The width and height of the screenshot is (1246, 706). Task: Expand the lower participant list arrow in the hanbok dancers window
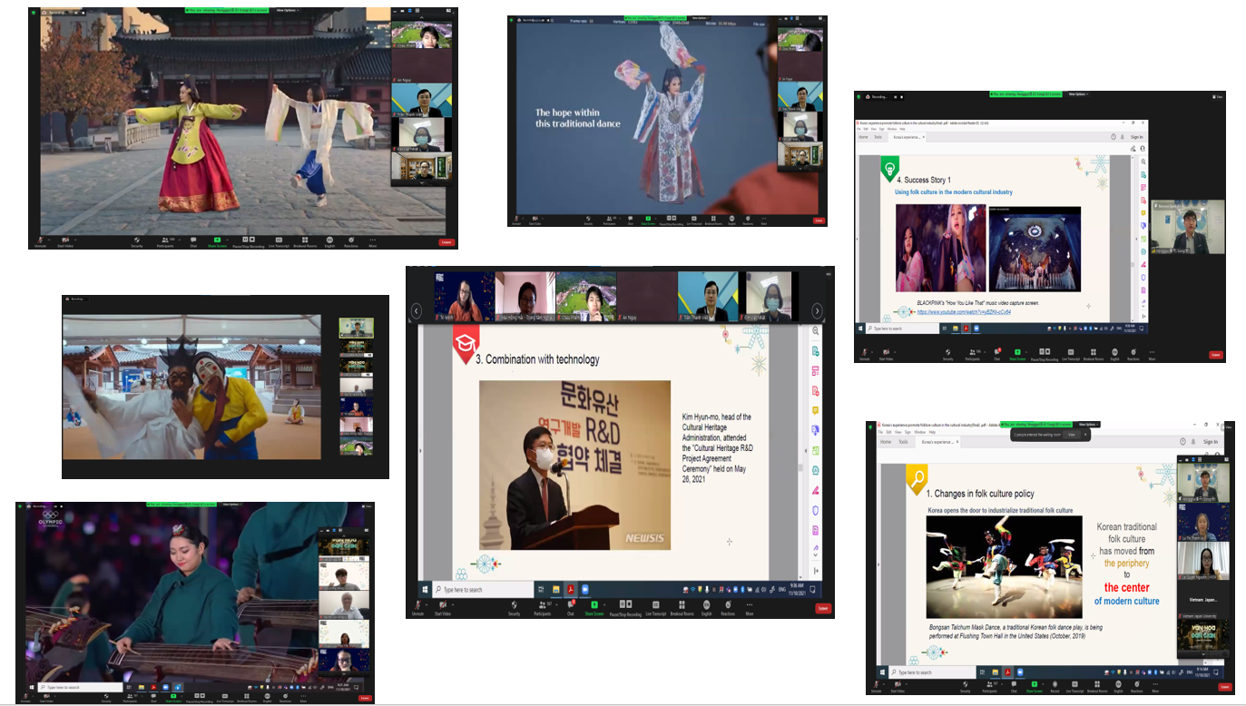coord(421,183)
